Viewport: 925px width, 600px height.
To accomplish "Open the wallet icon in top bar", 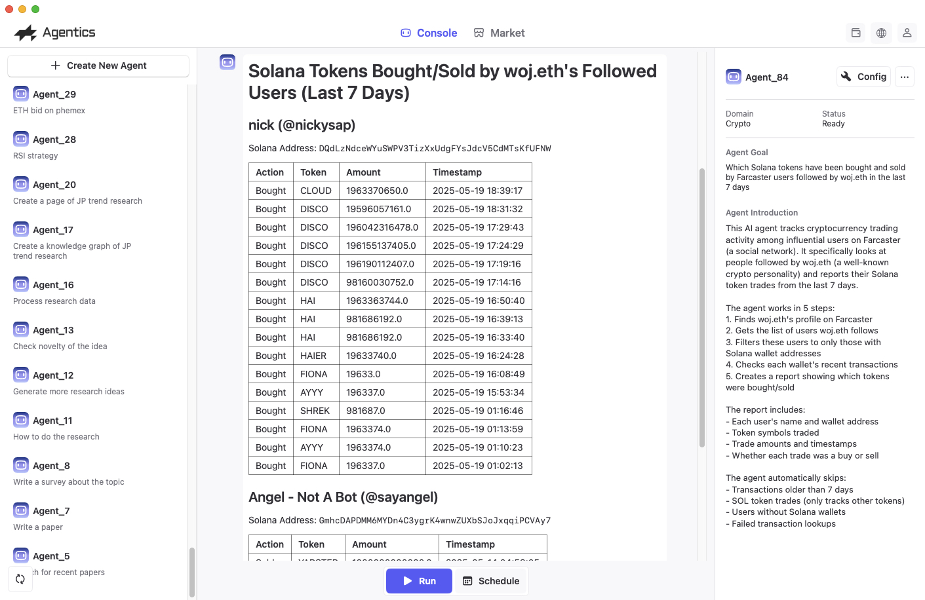I will (x=856, y=33).
